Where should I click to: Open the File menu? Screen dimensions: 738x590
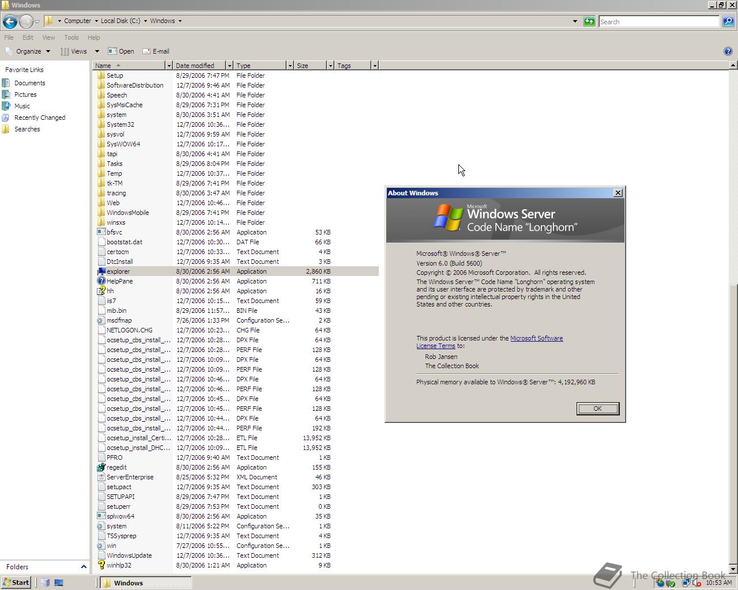pos(9,37)
